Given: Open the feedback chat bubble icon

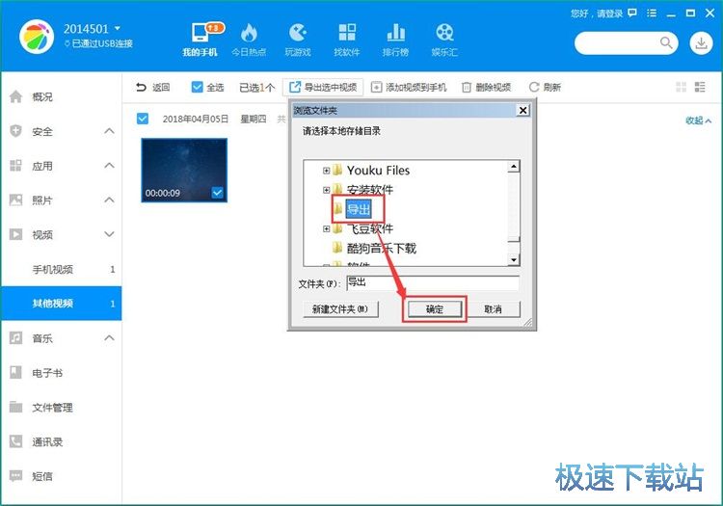Looking at the screenshot, I should pos(632,13).
